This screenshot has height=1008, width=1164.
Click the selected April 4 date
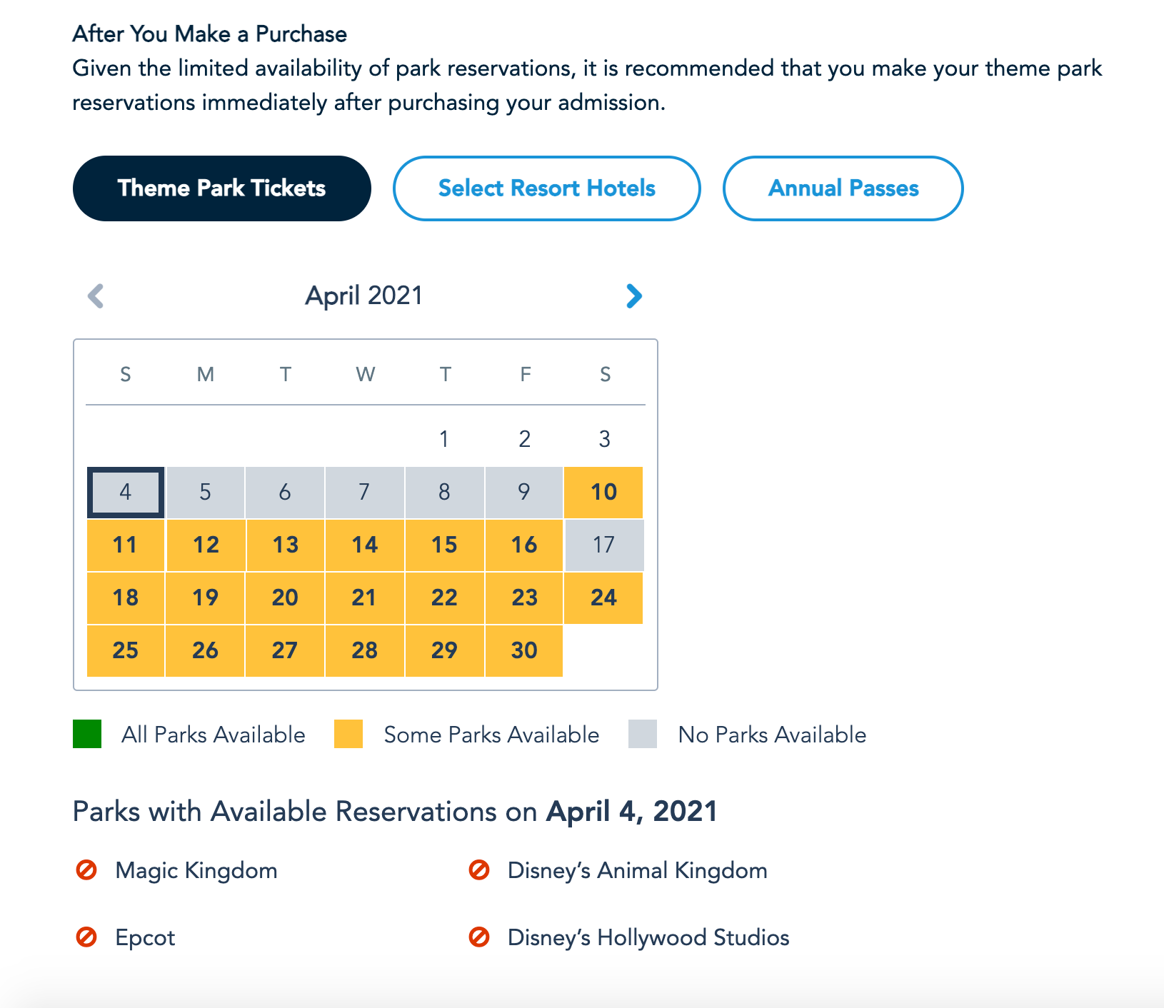(126, 493)
